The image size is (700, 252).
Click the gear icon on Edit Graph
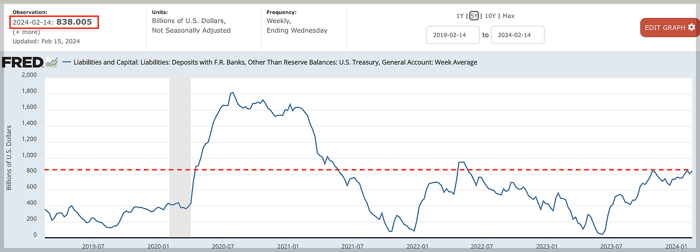click(x=692, y=27)
